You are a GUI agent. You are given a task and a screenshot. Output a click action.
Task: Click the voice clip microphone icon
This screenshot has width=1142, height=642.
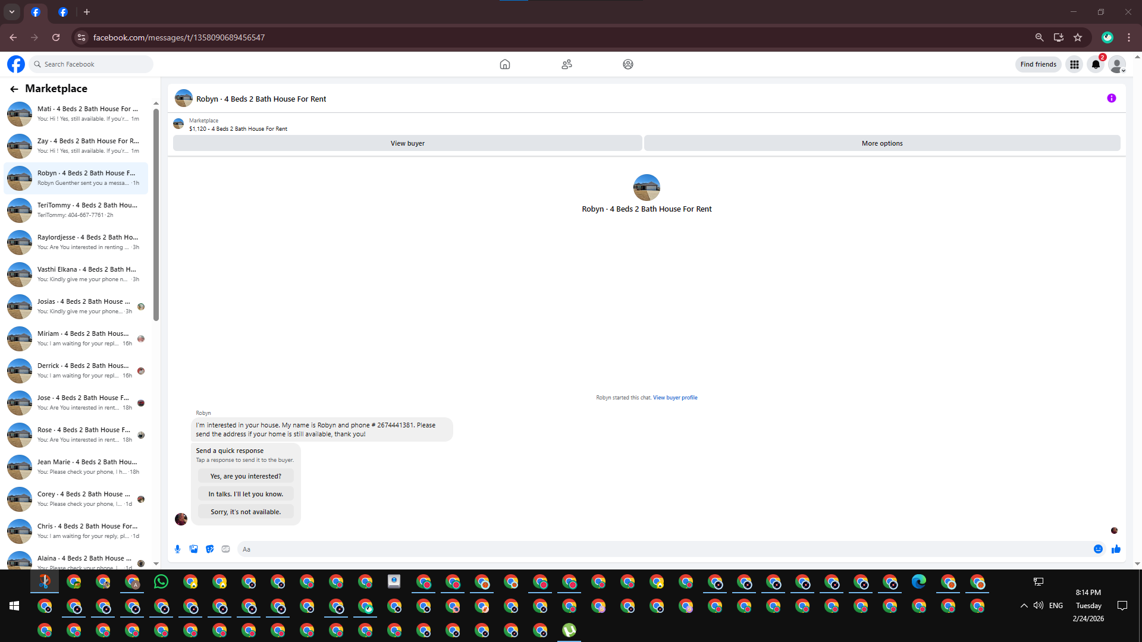[177, 549]
